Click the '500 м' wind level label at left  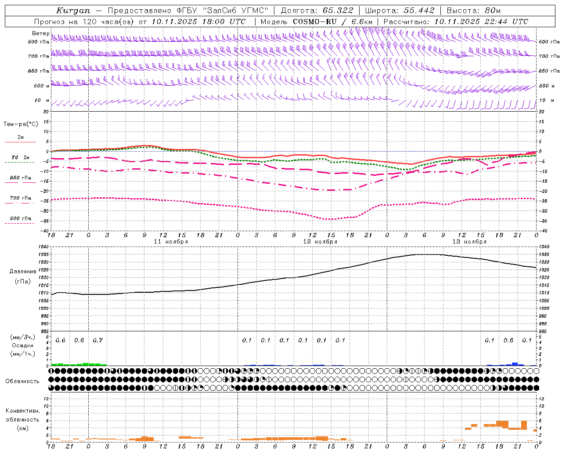click(x=41, y=86)
